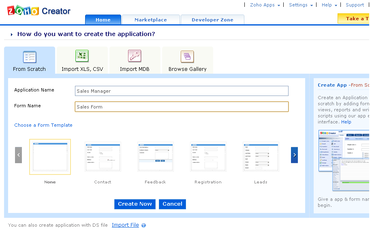The image size is (370, 234).
Task: Choose the Import XLS, CSV icon
Action: pyautogui.click(x=82, y=56)
